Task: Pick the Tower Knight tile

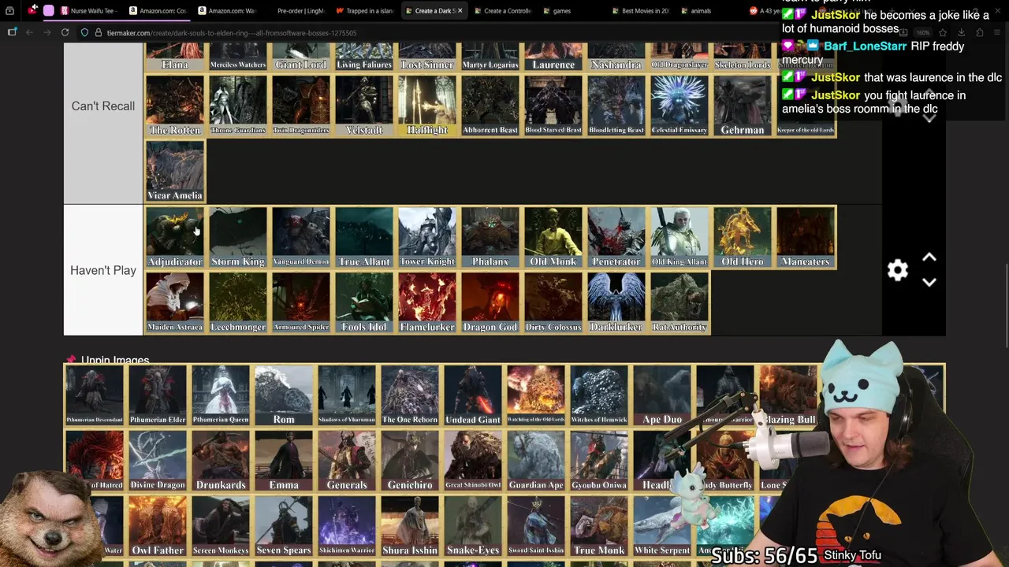Action: [x=427, y=237]
